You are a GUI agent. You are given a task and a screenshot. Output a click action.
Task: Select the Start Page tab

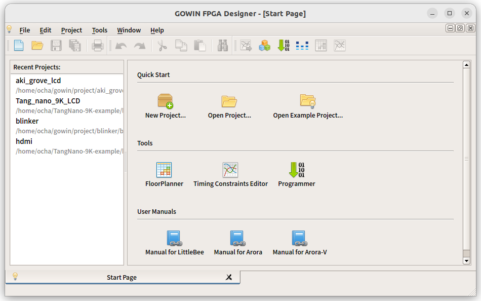click(x=122, y=277)
